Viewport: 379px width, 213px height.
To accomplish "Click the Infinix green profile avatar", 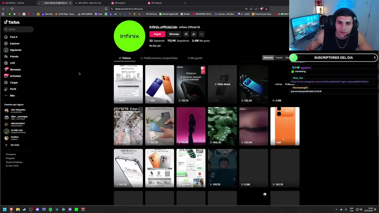I will pyautogui.click(x=129, y=36).
